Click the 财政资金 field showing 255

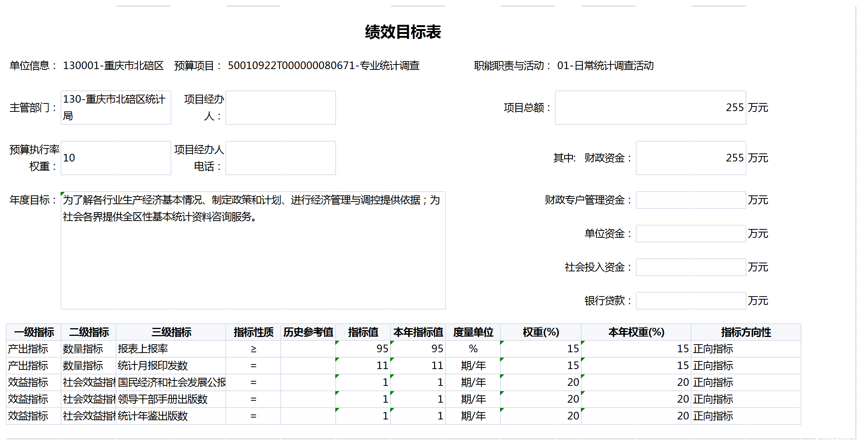691,158
